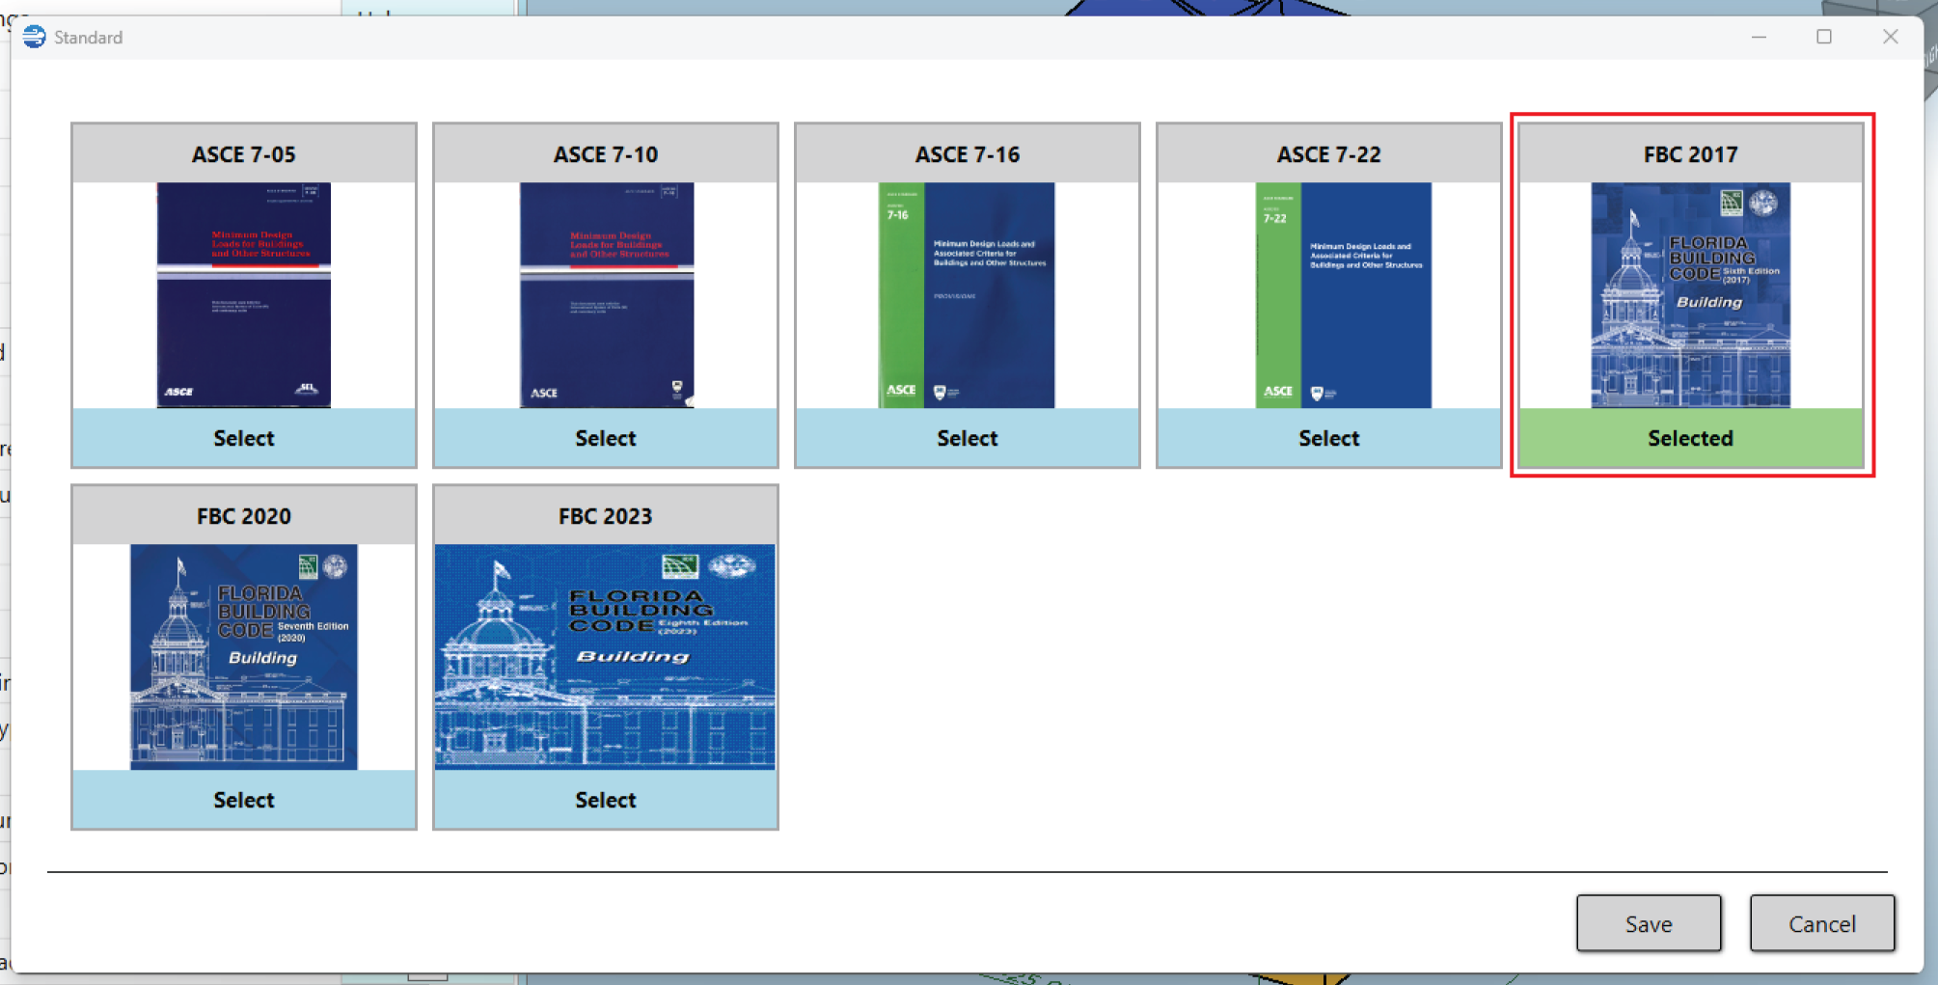Save the chosen standard
The image size is (1938, 985).
1648,923
